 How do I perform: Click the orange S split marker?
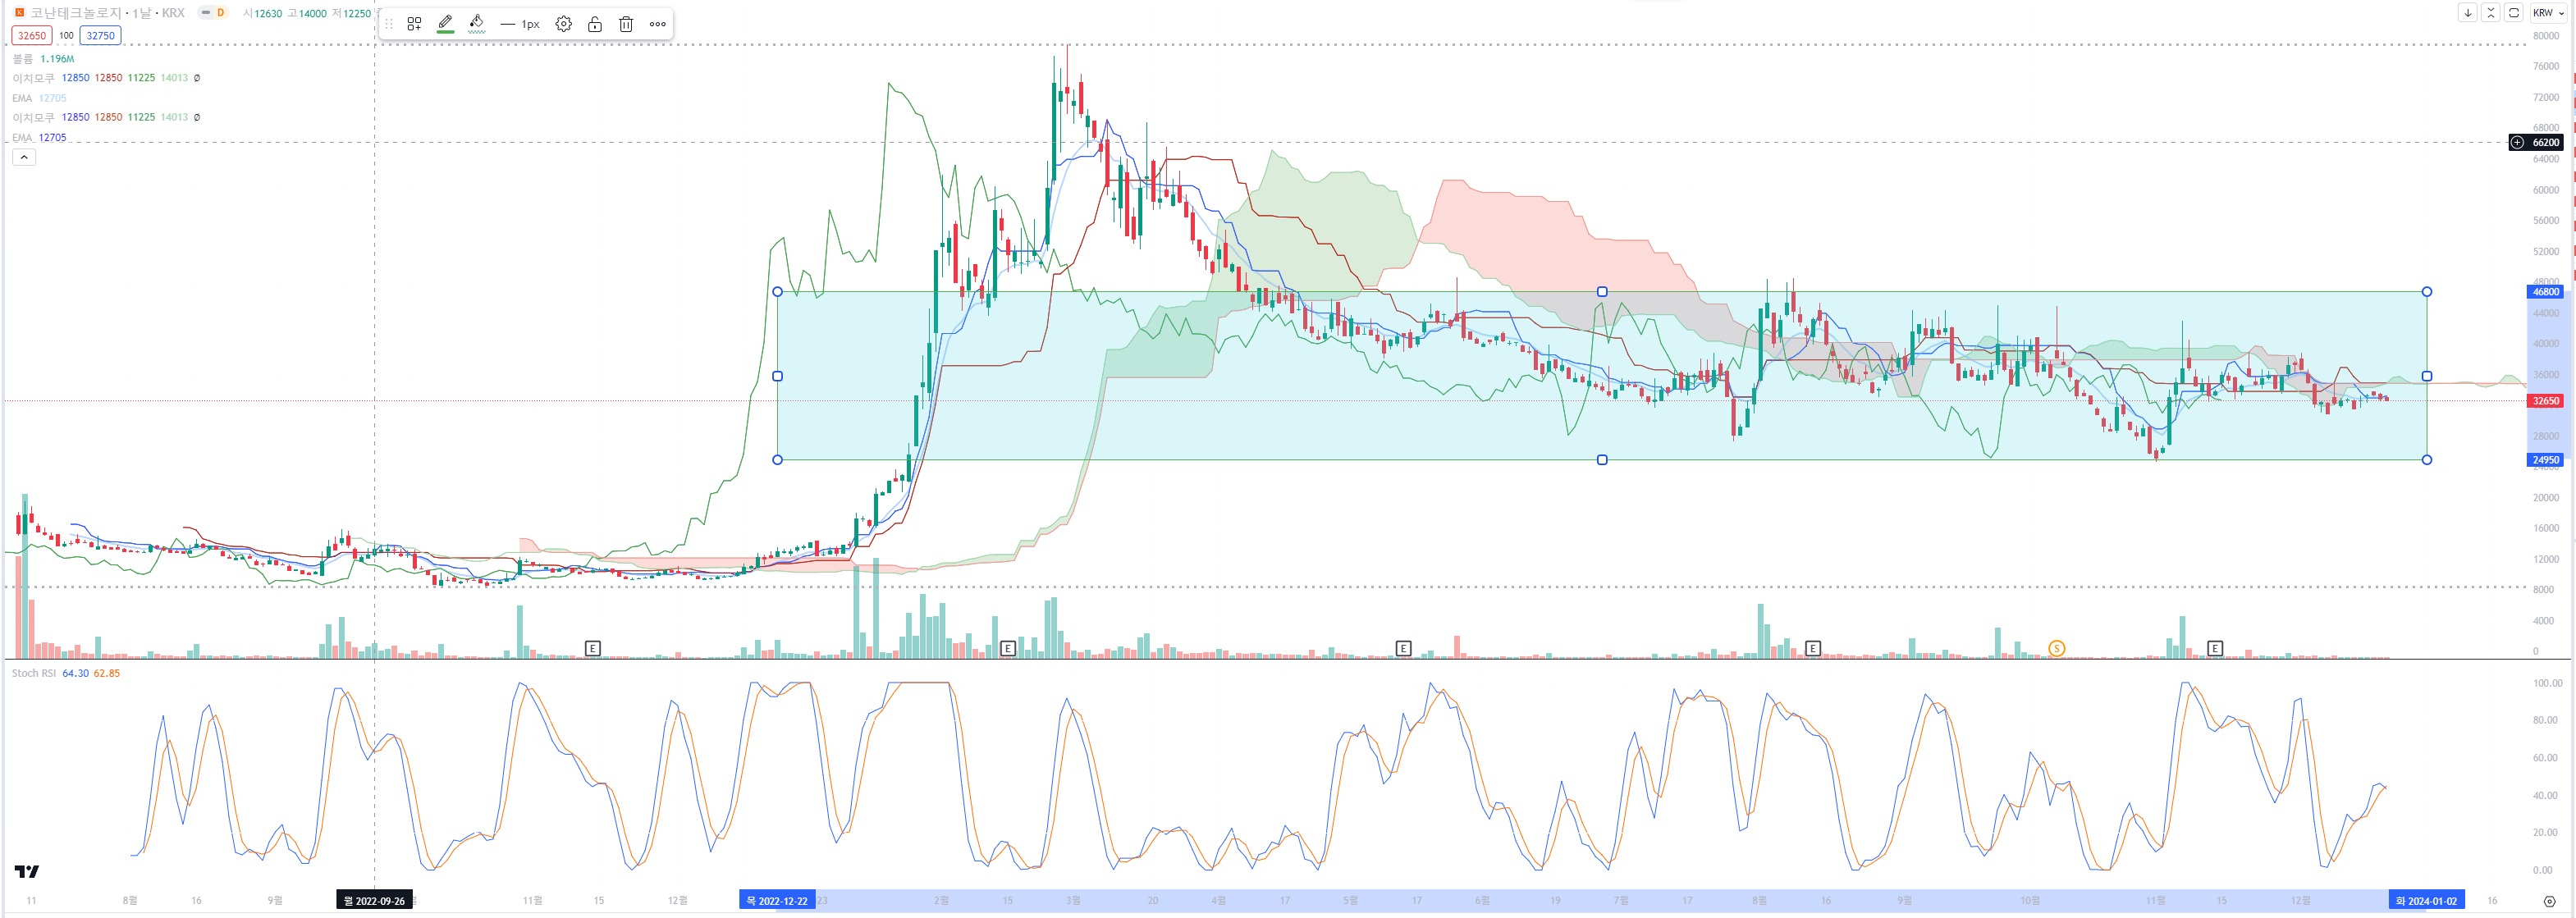[x=2057, y=648]
